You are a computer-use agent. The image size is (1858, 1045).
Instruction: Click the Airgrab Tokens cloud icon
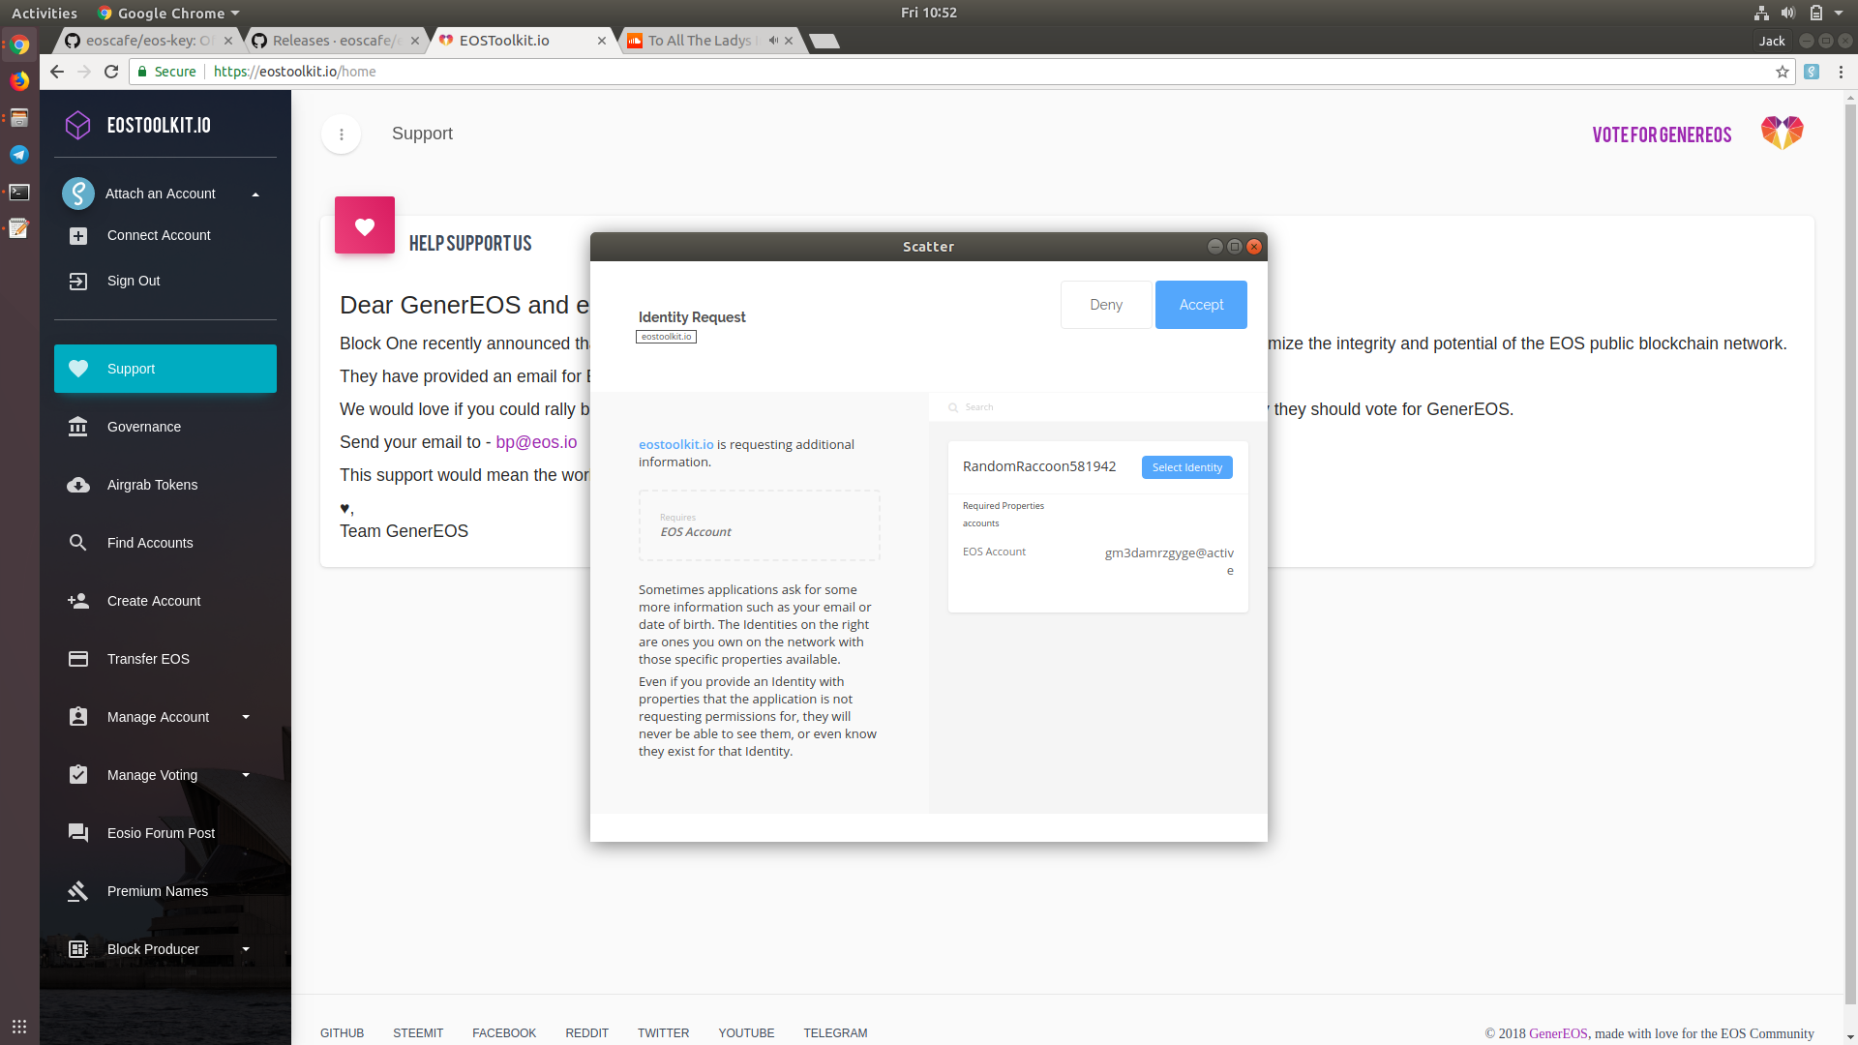coord(78,485)
